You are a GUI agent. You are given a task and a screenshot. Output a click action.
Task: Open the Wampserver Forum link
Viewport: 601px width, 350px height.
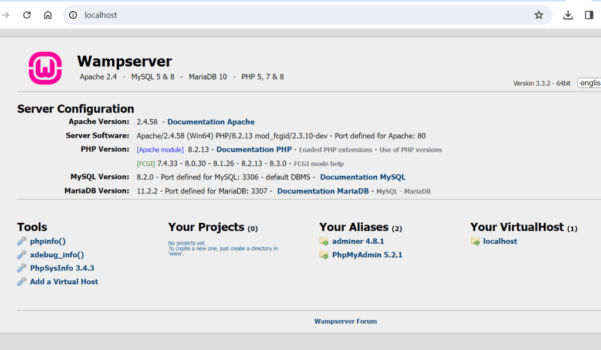coord(346,321)
